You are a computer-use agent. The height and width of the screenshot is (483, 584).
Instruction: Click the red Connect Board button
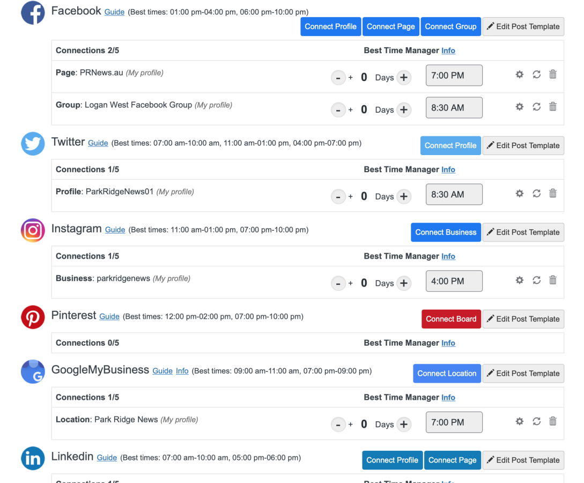(451, 319)
